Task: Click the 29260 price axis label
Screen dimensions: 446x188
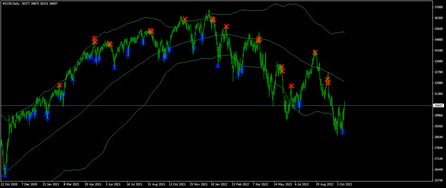Action: coord(438,126)
